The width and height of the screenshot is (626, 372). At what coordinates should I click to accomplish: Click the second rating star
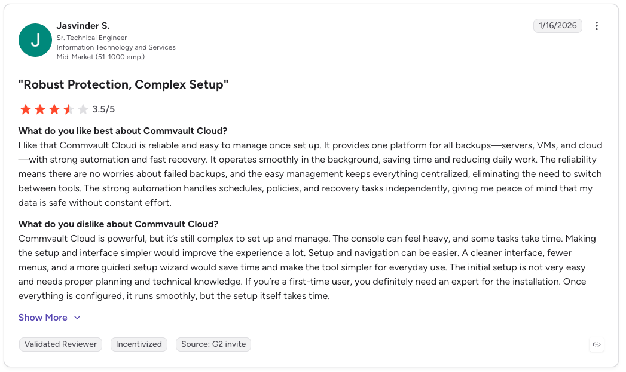(40, 109)
